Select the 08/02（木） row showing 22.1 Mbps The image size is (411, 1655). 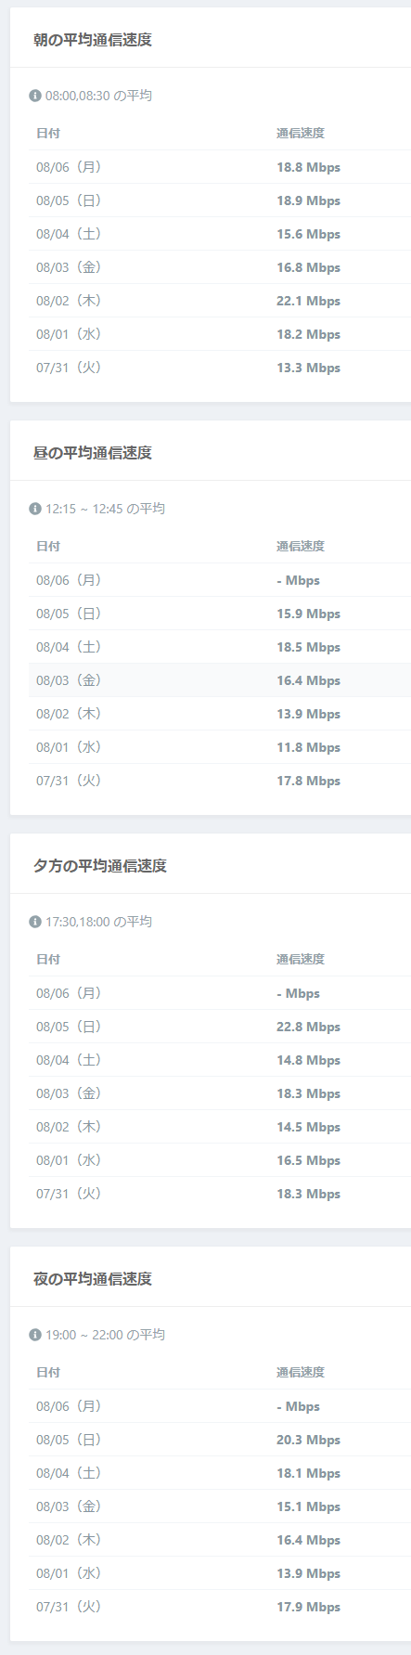point(220,301)
